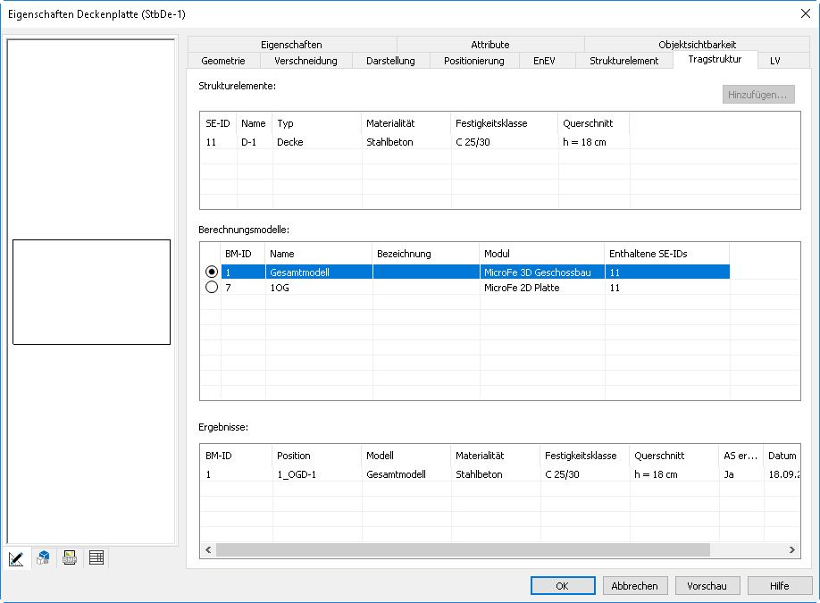Open the Eigenschaften tab
Image resolution: width=820 pixels, height=603 pixels.
(x=291, y=45)
